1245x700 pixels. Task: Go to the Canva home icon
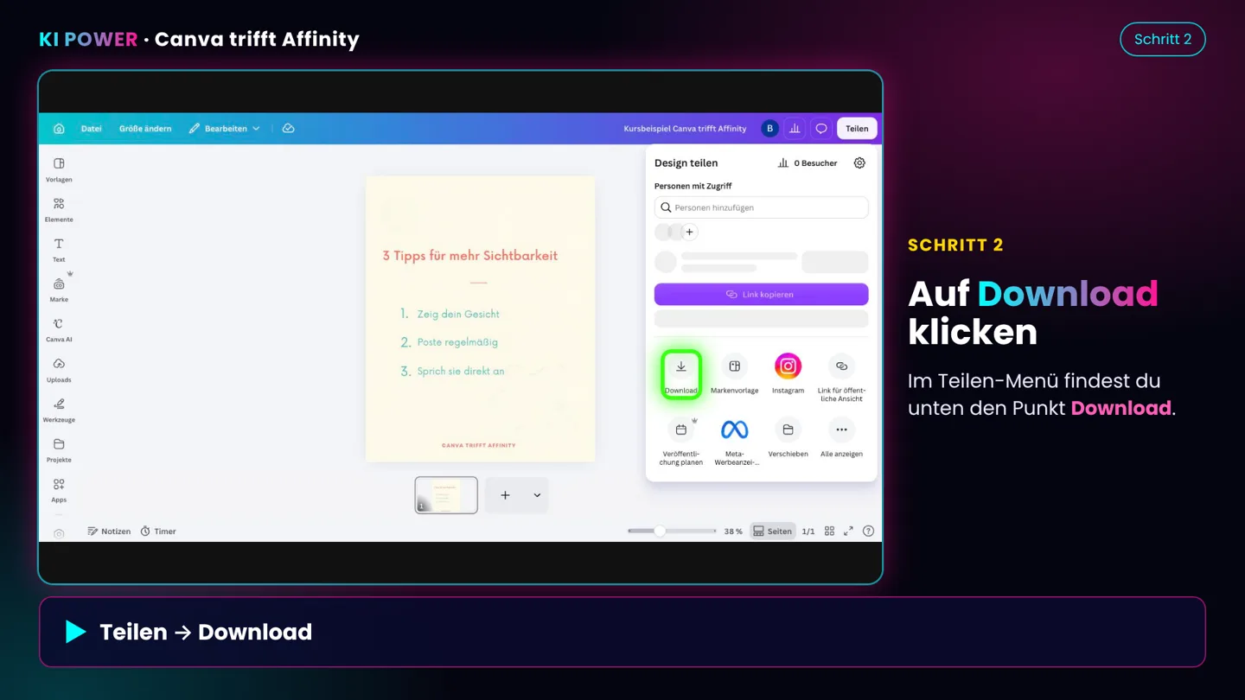click(x=59, y=129)
